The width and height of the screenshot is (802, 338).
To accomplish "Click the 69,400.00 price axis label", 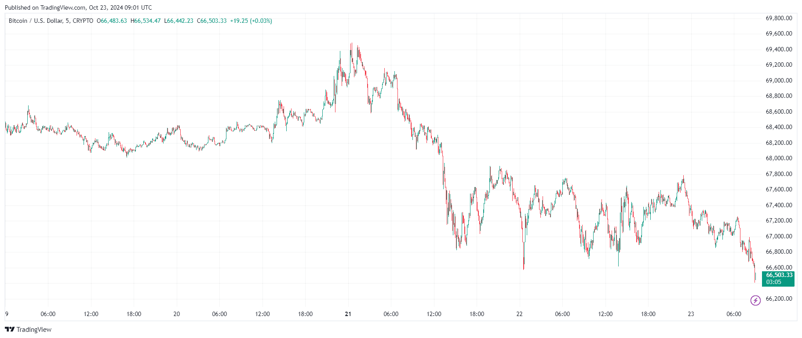I will (779, 49).
